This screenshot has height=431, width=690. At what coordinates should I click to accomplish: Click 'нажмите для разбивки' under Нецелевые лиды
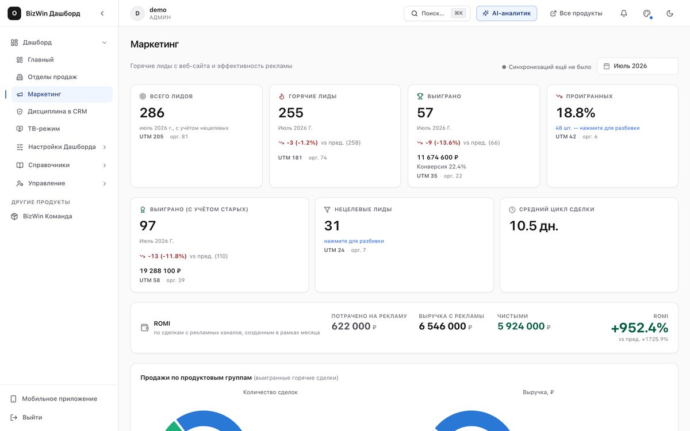coord(354,241)
